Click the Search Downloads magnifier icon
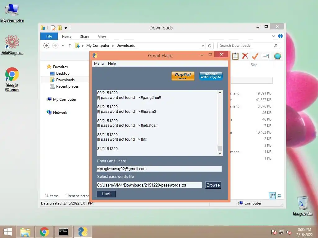This screenshot has height=238, width=318. coord(275,46)
